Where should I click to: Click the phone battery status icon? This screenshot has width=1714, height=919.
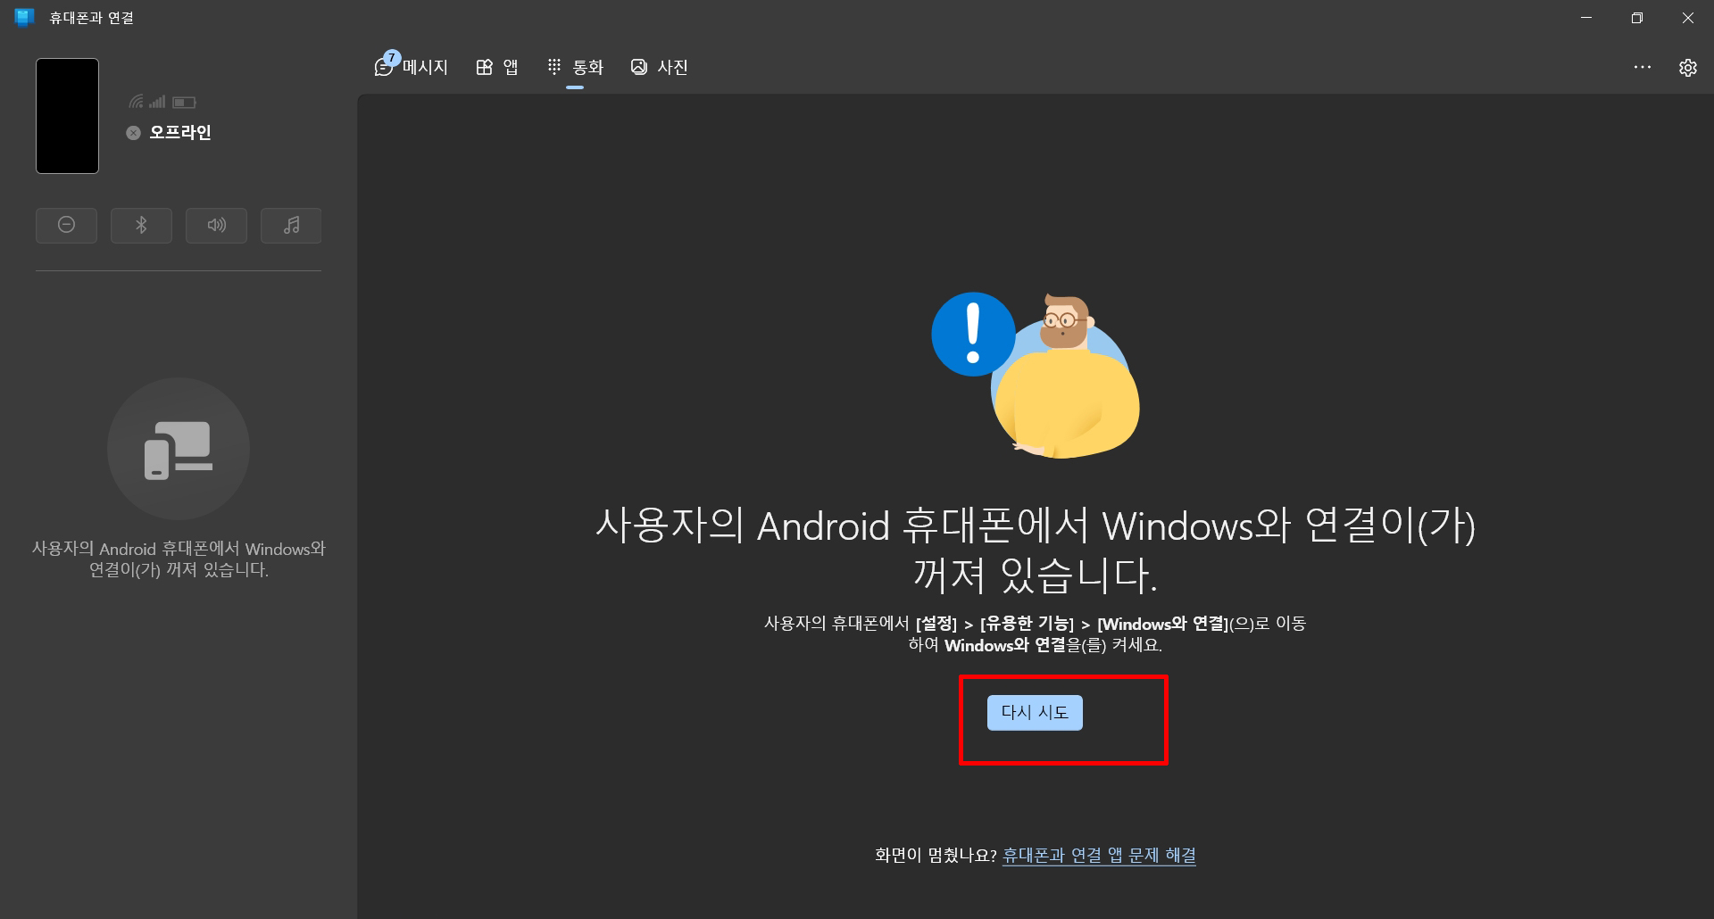[x=184, y=102]
